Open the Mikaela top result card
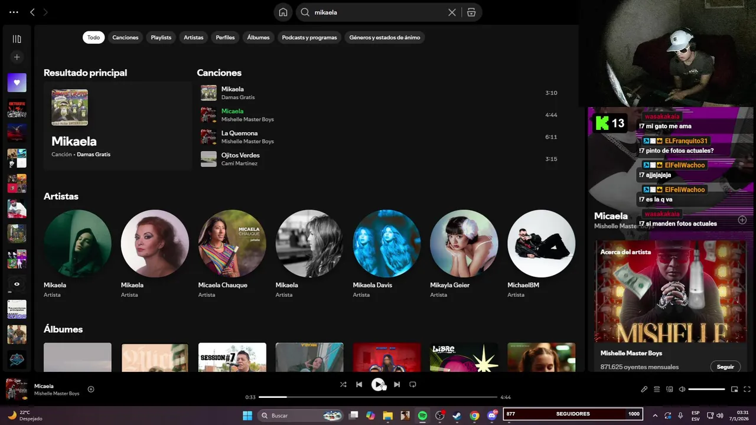The image size is (756, 425). click(x=118, y=126)
